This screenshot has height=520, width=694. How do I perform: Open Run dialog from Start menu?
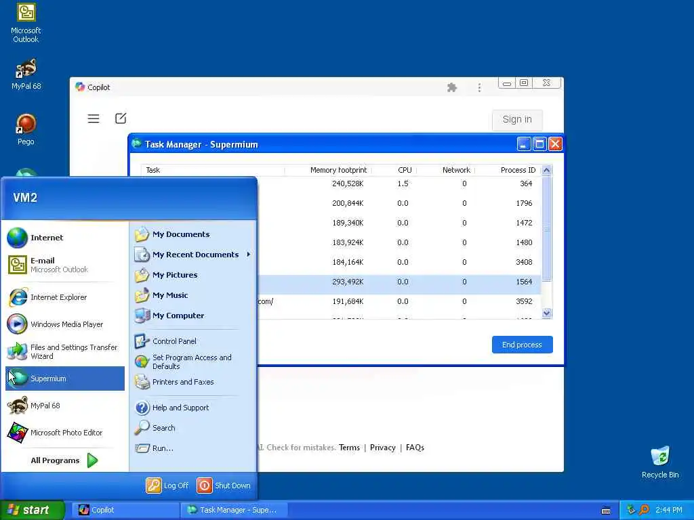click(x=193, y=448)
